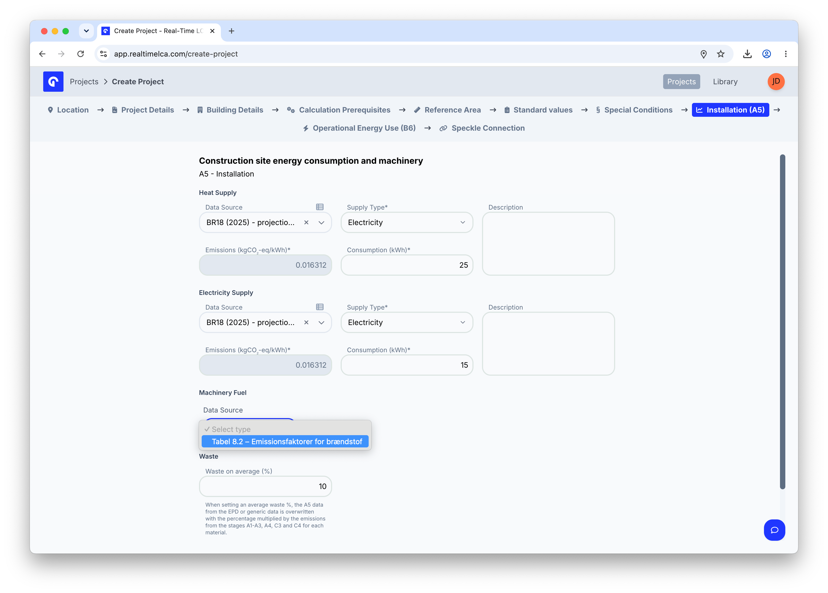Click Electricity Supply emissions field
The height and width of the screenshot is (593, 828).
pyautogui.click(x=265, y=365)
